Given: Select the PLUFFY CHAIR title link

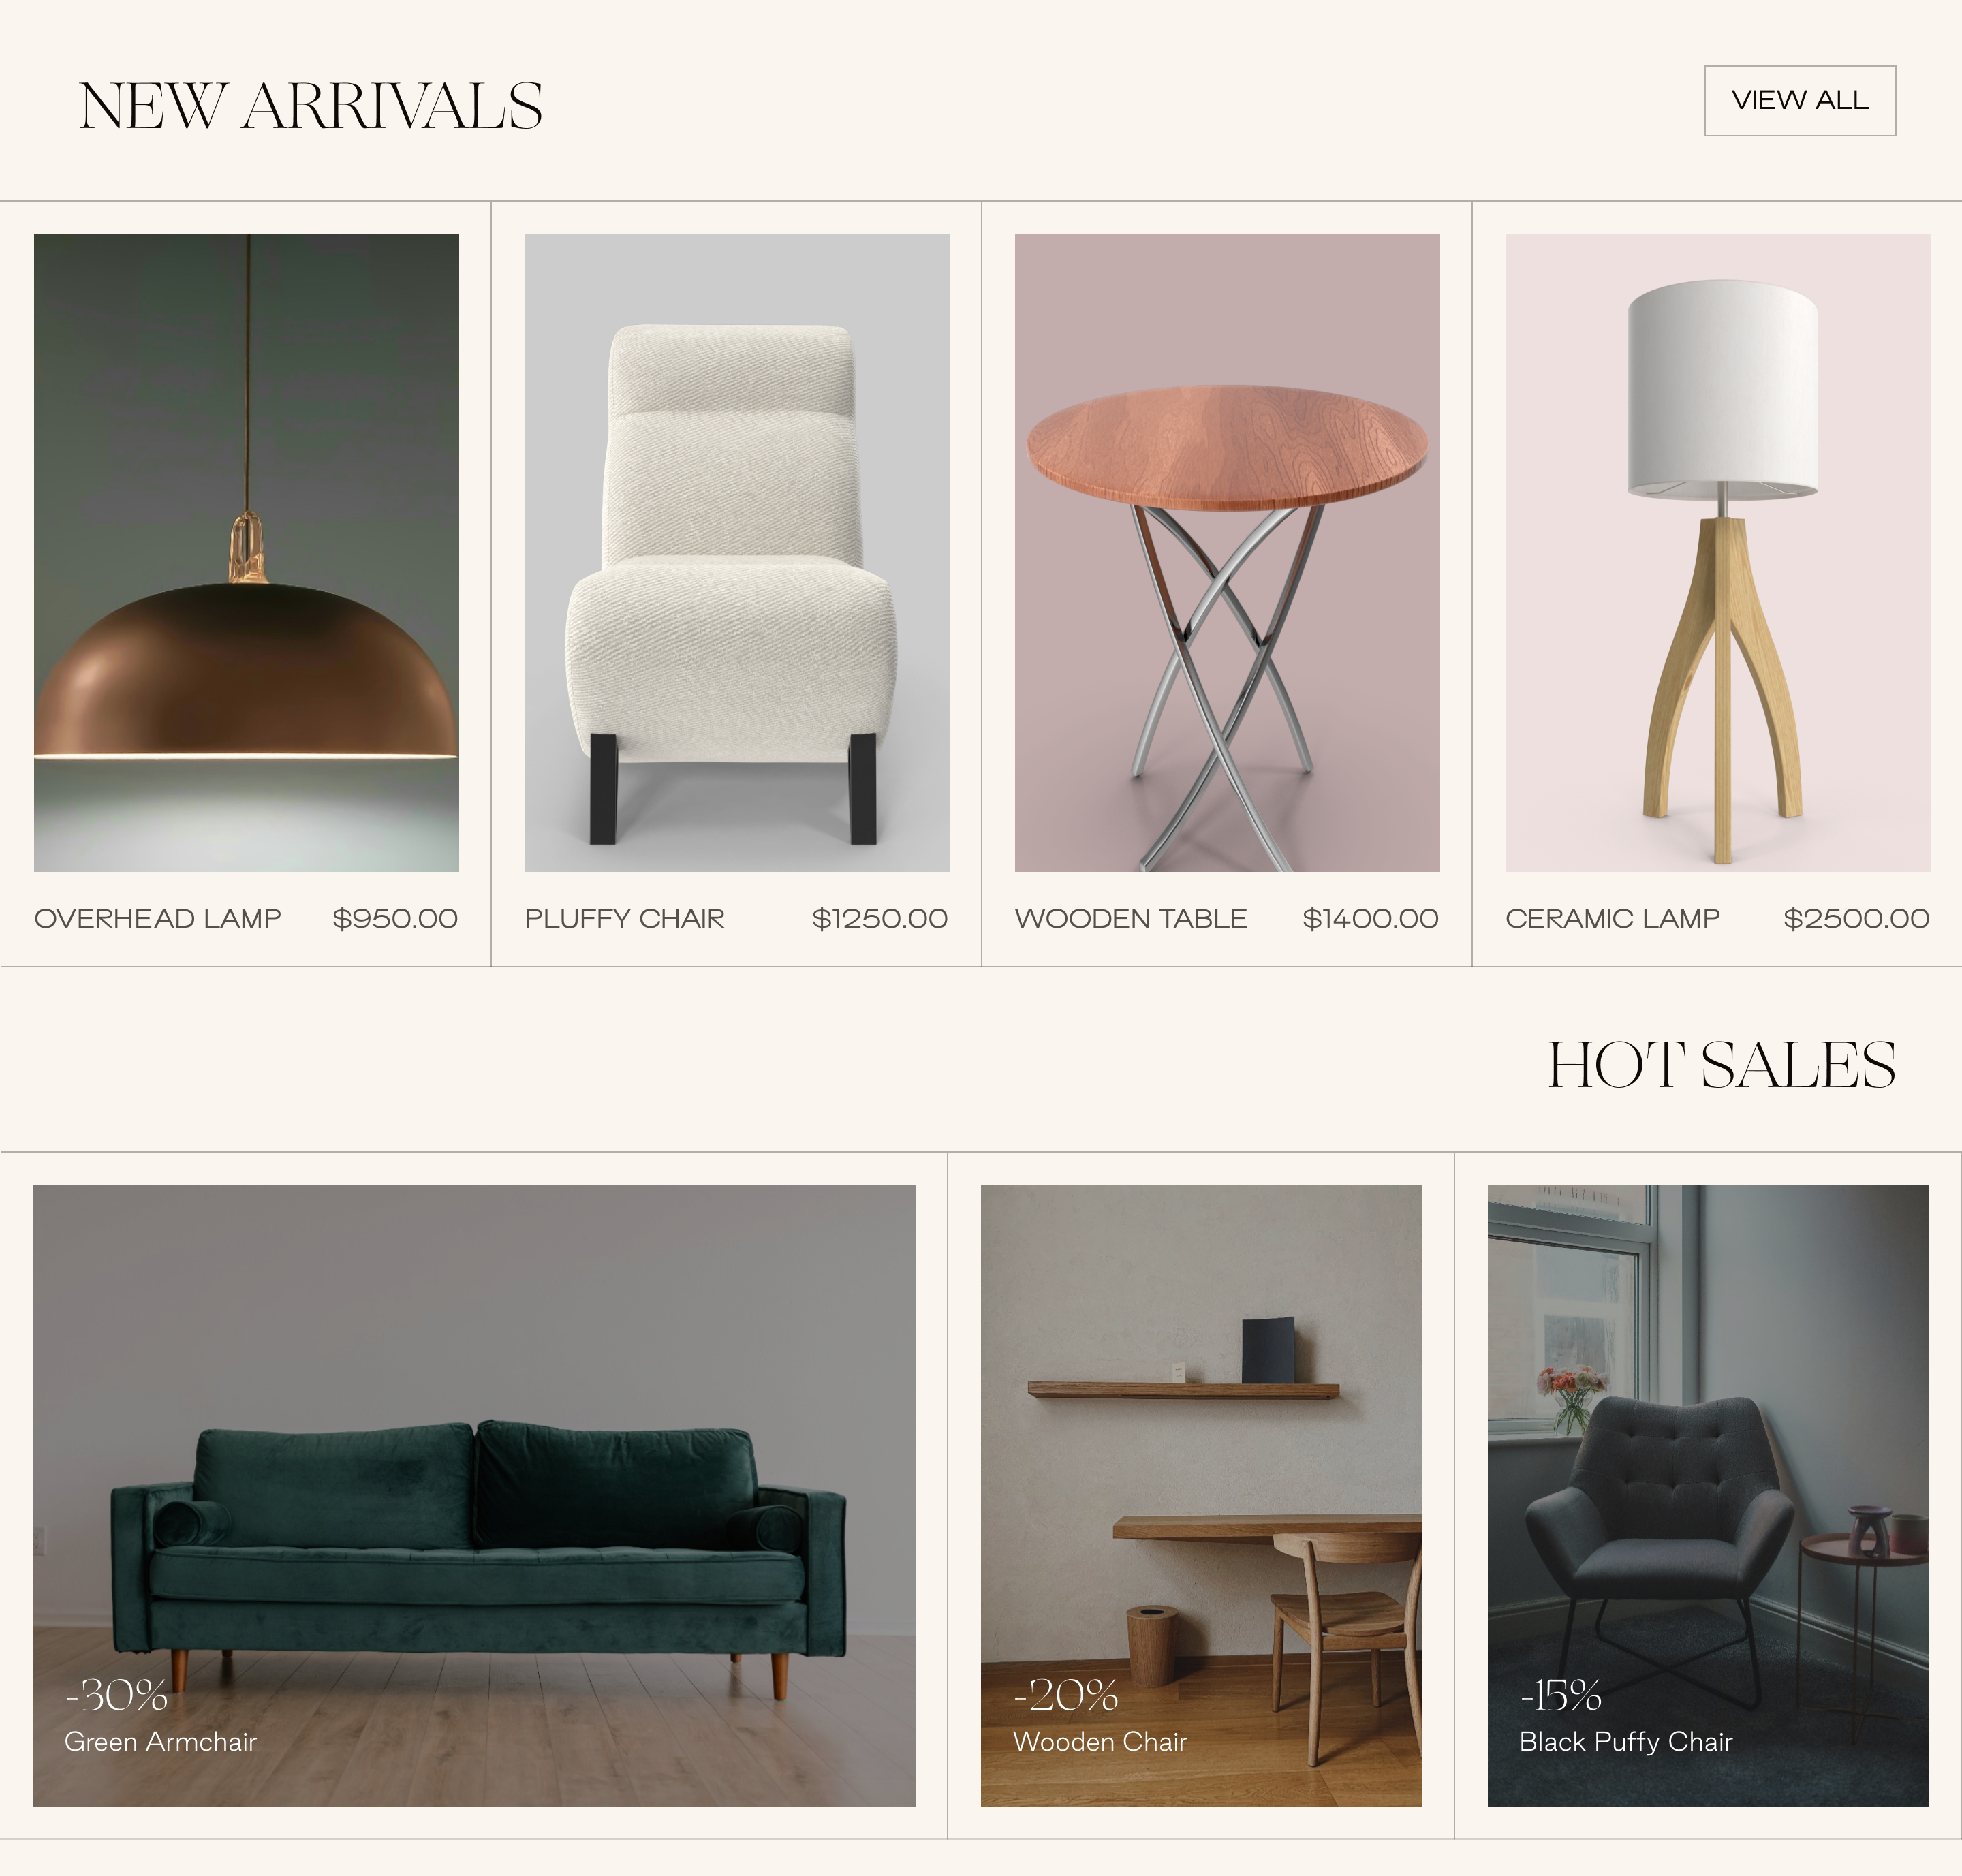Looking at the screenshot, I should click(625, 919).
